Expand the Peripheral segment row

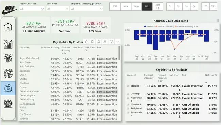tap(128, 108)
